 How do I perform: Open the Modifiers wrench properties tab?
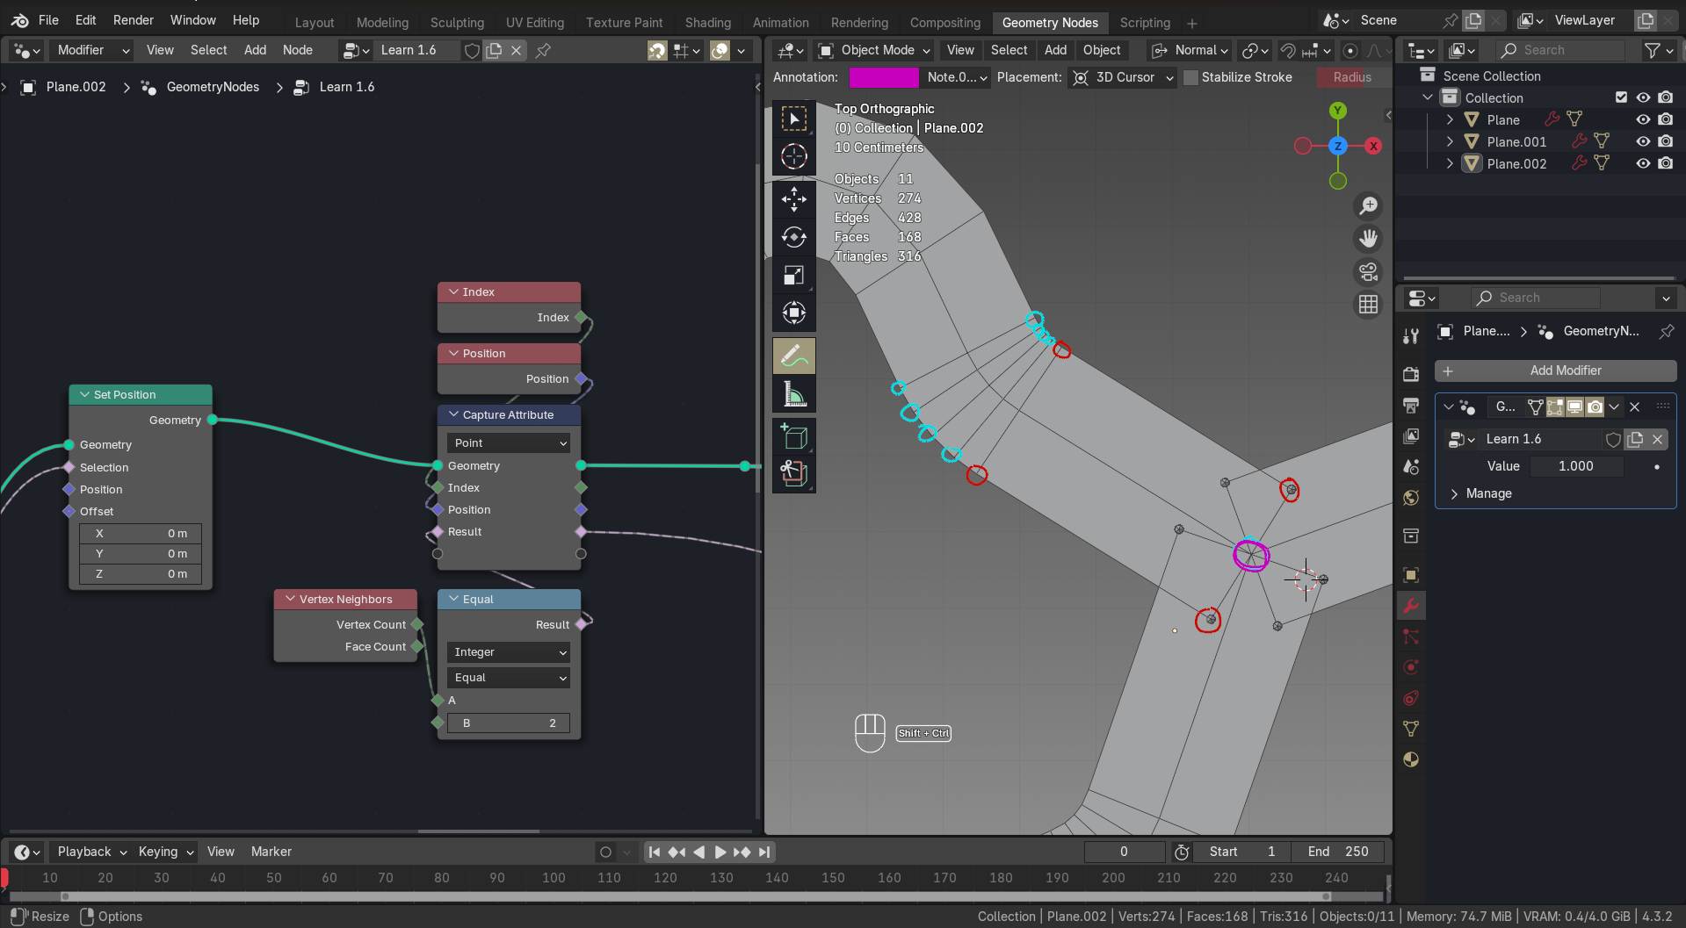(1411, 606)
